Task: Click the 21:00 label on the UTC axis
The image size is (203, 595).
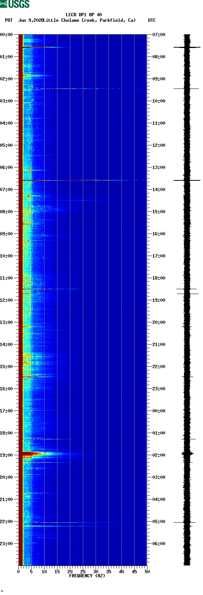Action: tap(159, 345)
